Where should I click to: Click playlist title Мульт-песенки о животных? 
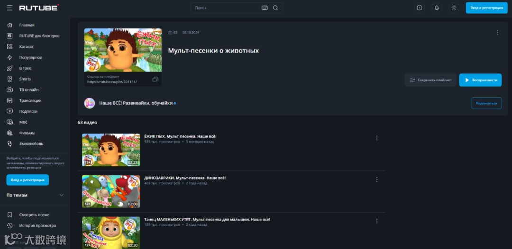point(213,51)
